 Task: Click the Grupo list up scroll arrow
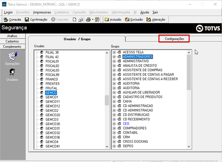[x=189, y=53]
